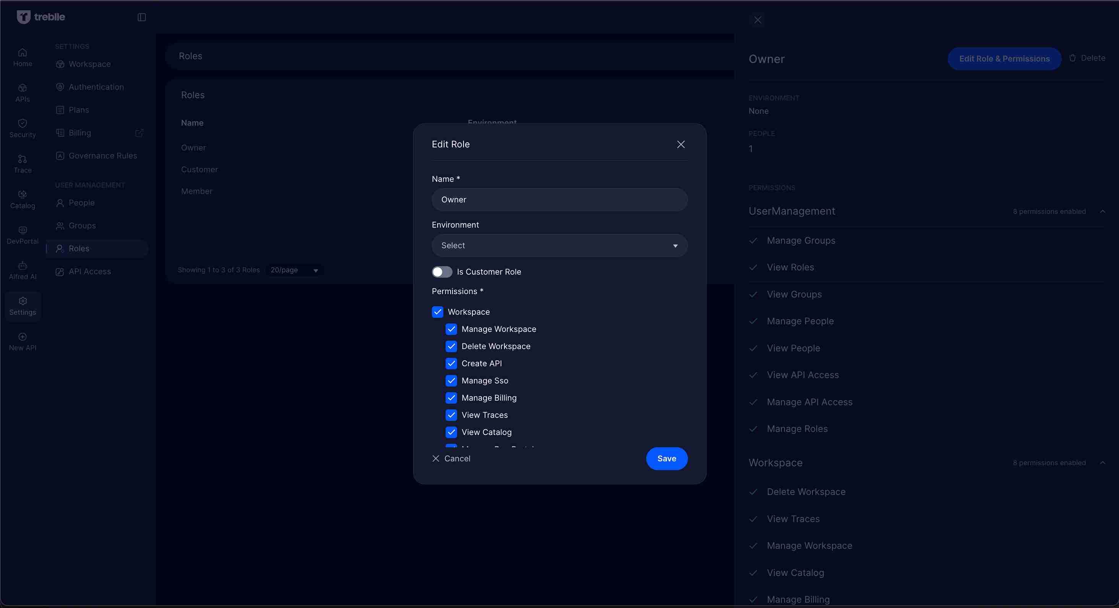Click Cancel in the Edit Role dialog
The height and width of the screenshot is (608, 1119).
pyautogui.click(x=451, y=459)
